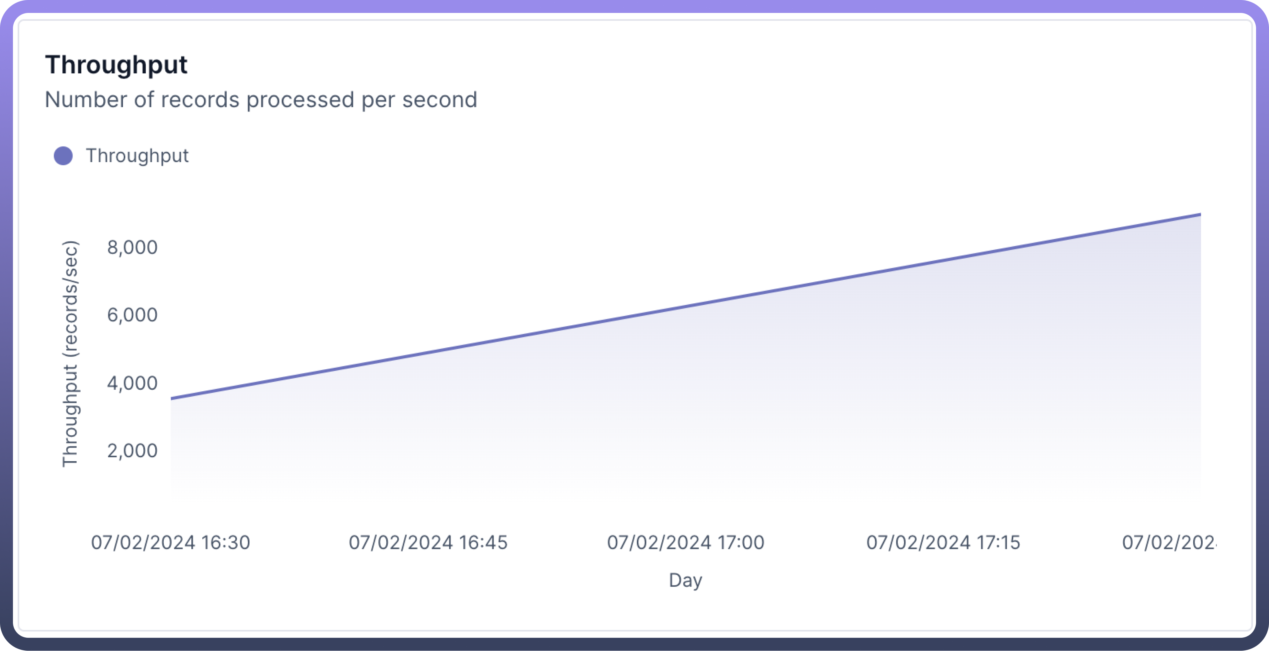1269x651 pixels.
Task: Click the rotated Throughput (records/sec) axis title
Action: (x=70, y=353)
